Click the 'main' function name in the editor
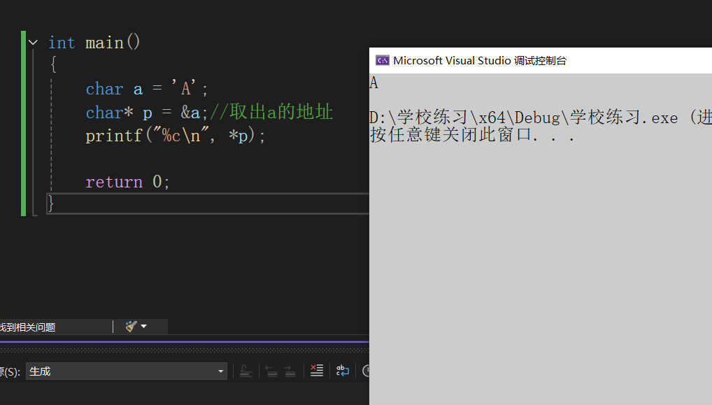The width and height of the screenshot is (712, 405). pyautogui.click(x=104, y=43)
